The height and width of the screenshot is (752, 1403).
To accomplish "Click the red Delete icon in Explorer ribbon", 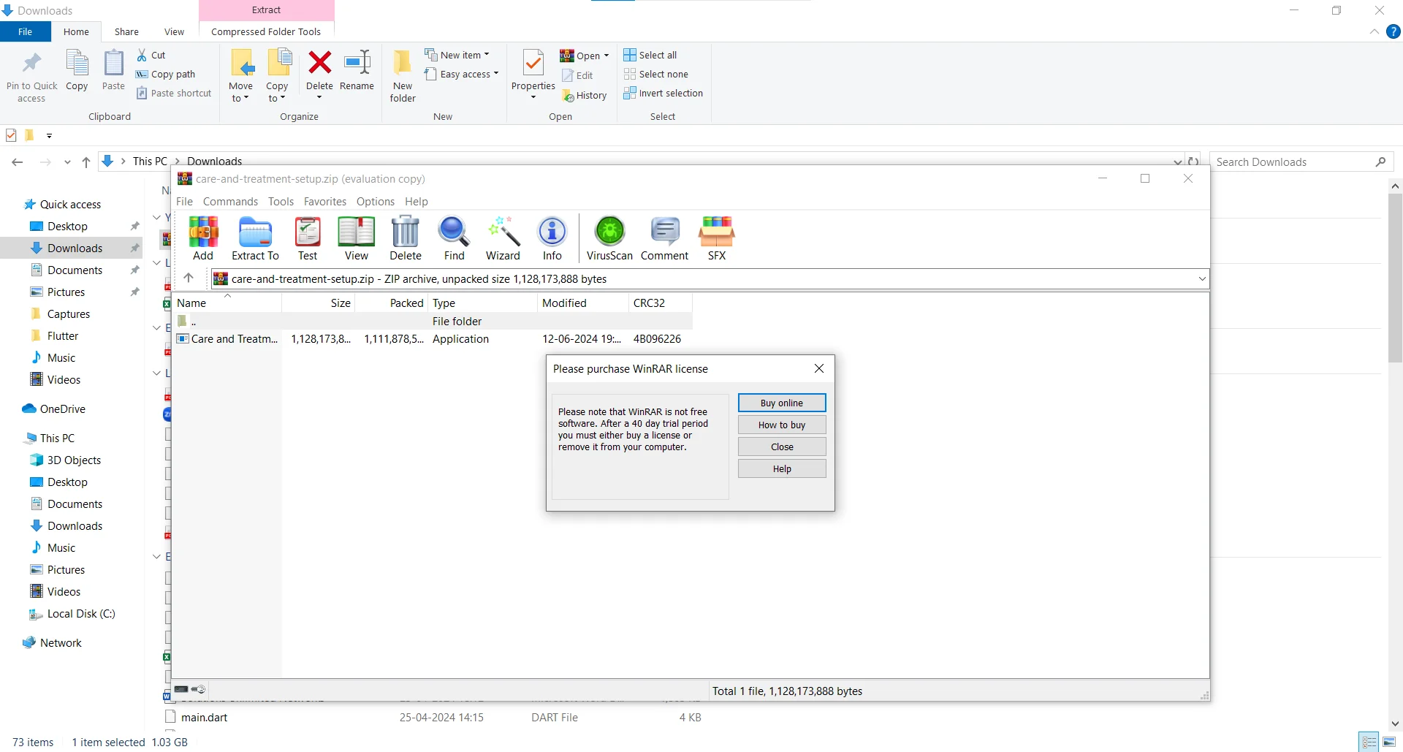I will click(x=319, y=62).
